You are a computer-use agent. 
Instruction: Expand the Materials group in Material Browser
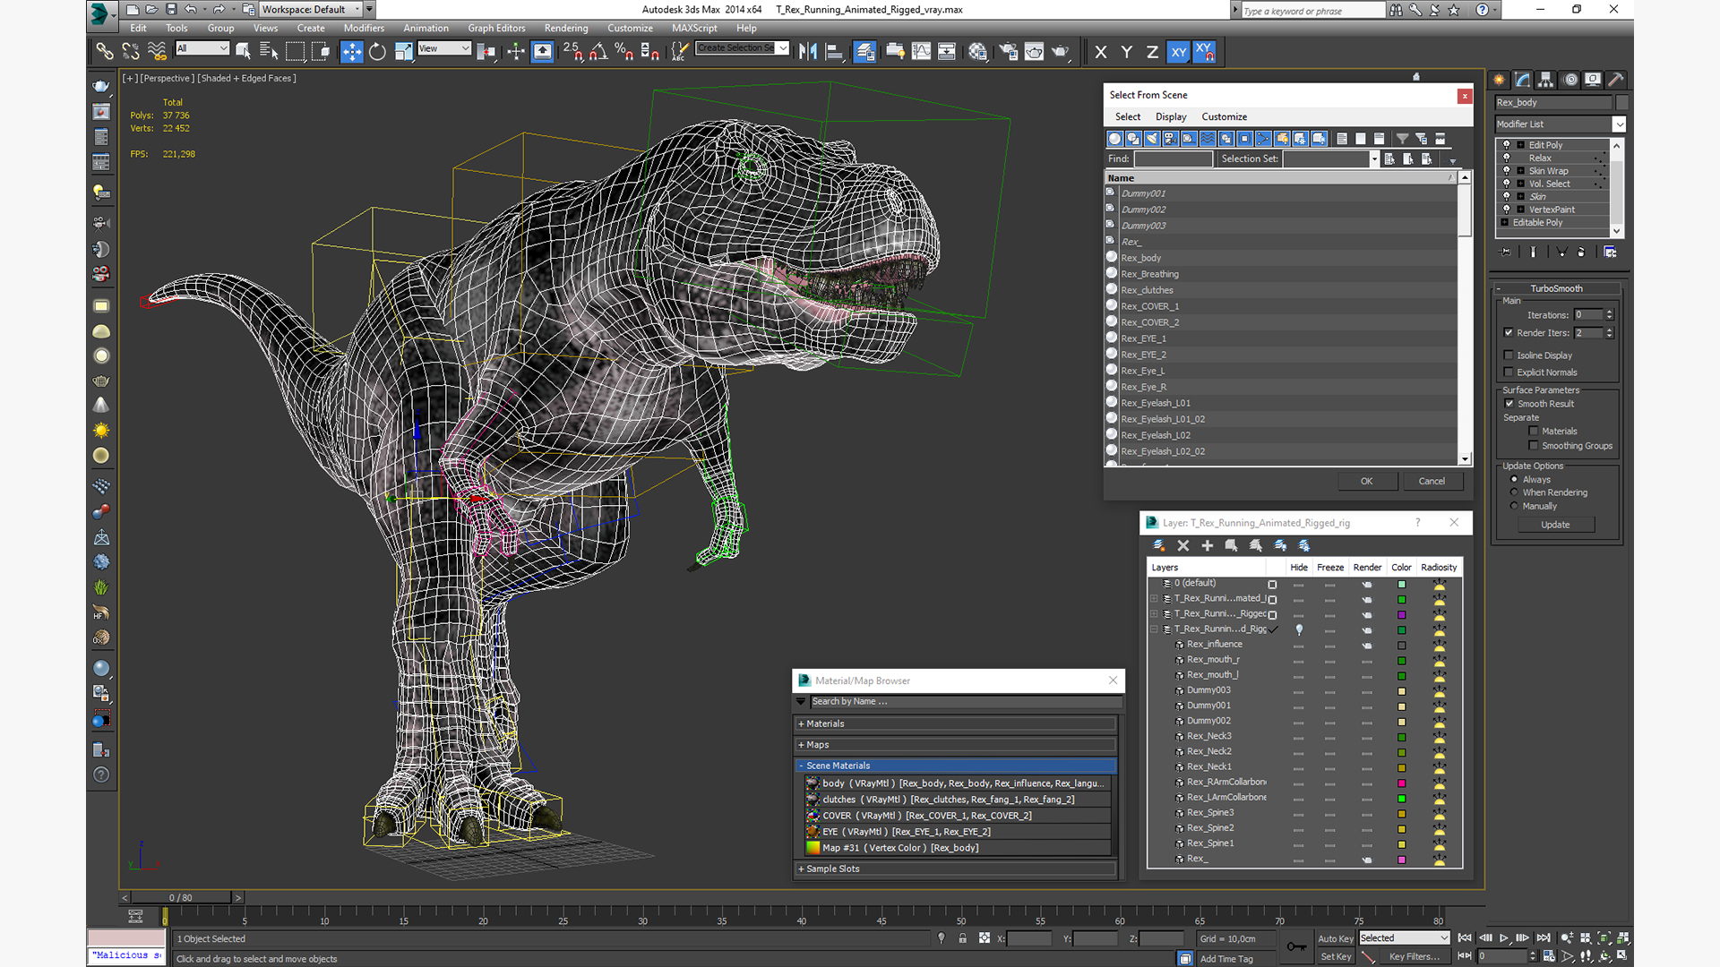click(955, 723)
